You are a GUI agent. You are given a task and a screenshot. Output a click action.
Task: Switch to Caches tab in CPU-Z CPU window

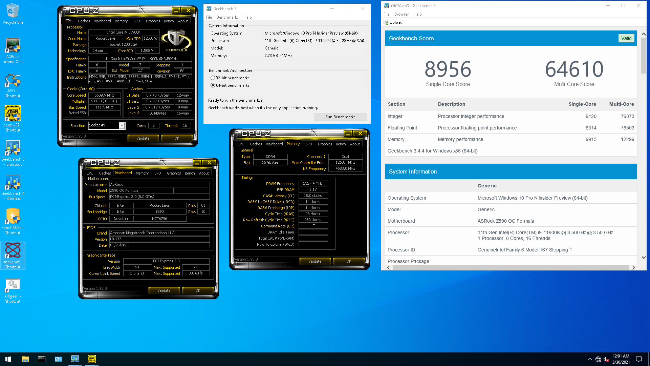click(x=84, y=21)
